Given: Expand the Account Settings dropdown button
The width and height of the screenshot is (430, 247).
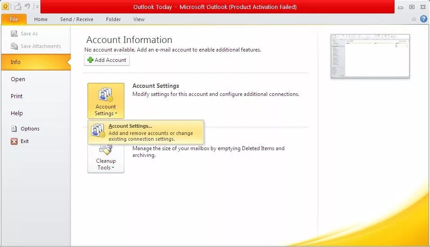Looking at the screenshot, I should (x=106, y=101).
